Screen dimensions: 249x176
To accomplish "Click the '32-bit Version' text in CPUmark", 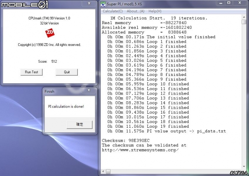I will pos(49,23).
